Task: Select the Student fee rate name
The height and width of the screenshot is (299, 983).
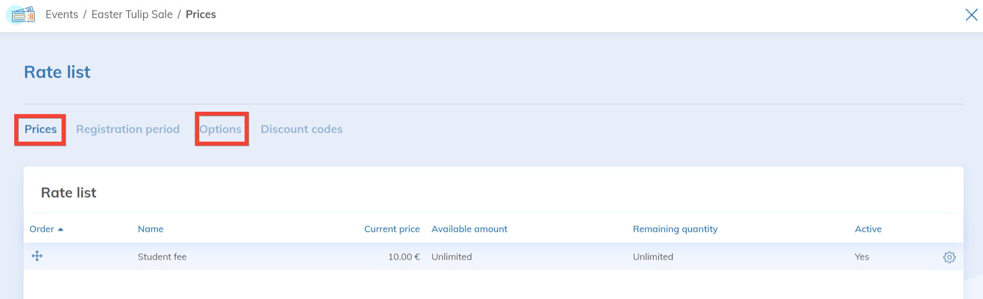Action: [x=162, y=257]
